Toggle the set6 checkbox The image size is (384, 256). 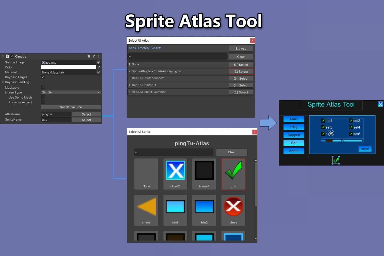pyautogui.click(x=351, y=134)
